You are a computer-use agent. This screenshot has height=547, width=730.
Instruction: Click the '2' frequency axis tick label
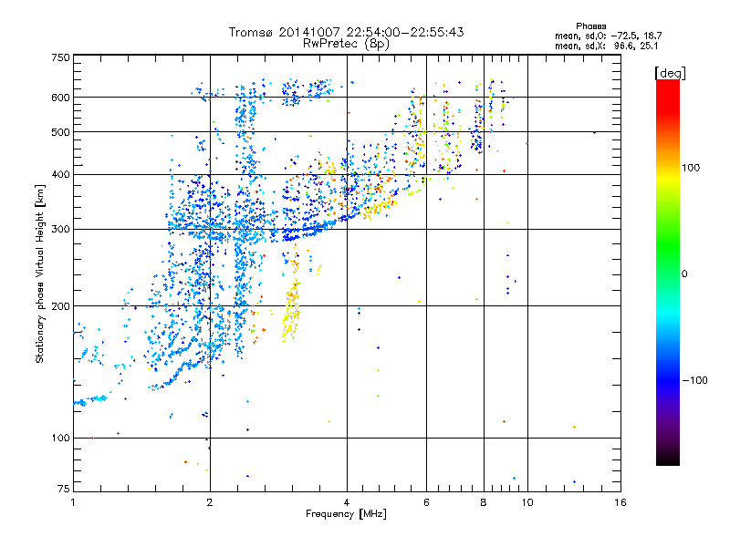tap(210, 502)
